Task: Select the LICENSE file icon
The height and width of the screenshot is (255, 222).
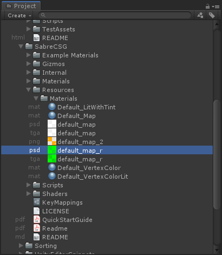Action: click(x=37, y=211)
